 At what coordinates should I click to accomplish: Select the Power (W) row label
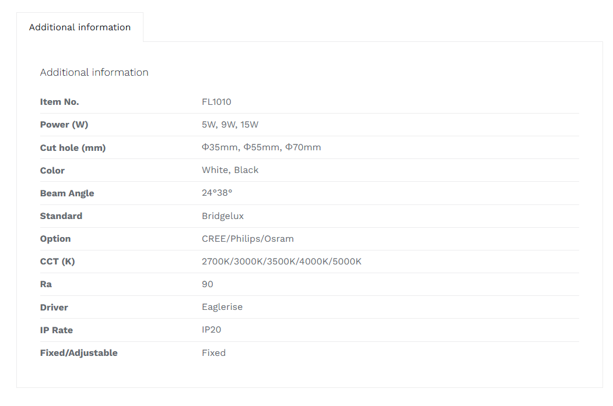pos(64,125)
